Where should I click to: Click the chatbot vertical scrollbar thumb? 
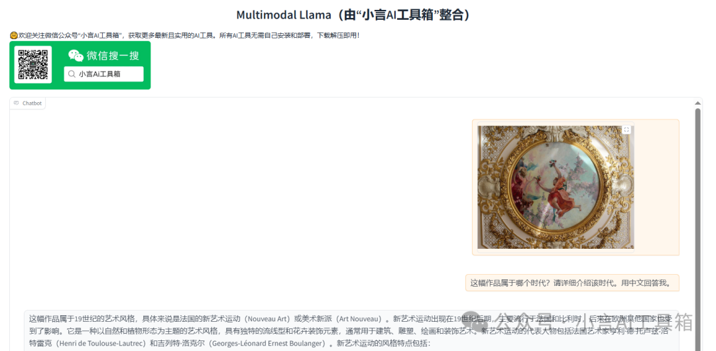697,228
